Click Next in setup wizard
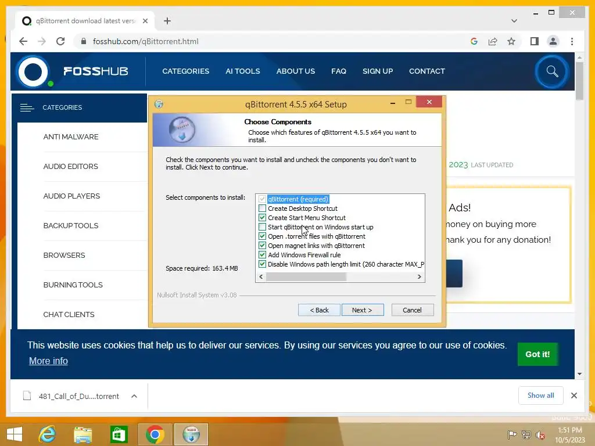The image size is (595, 446). (x=363, y=310)
